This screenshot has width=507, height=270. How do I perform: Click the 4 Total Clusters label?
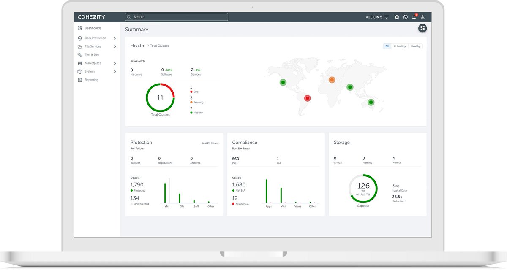[x=158, y=46]
